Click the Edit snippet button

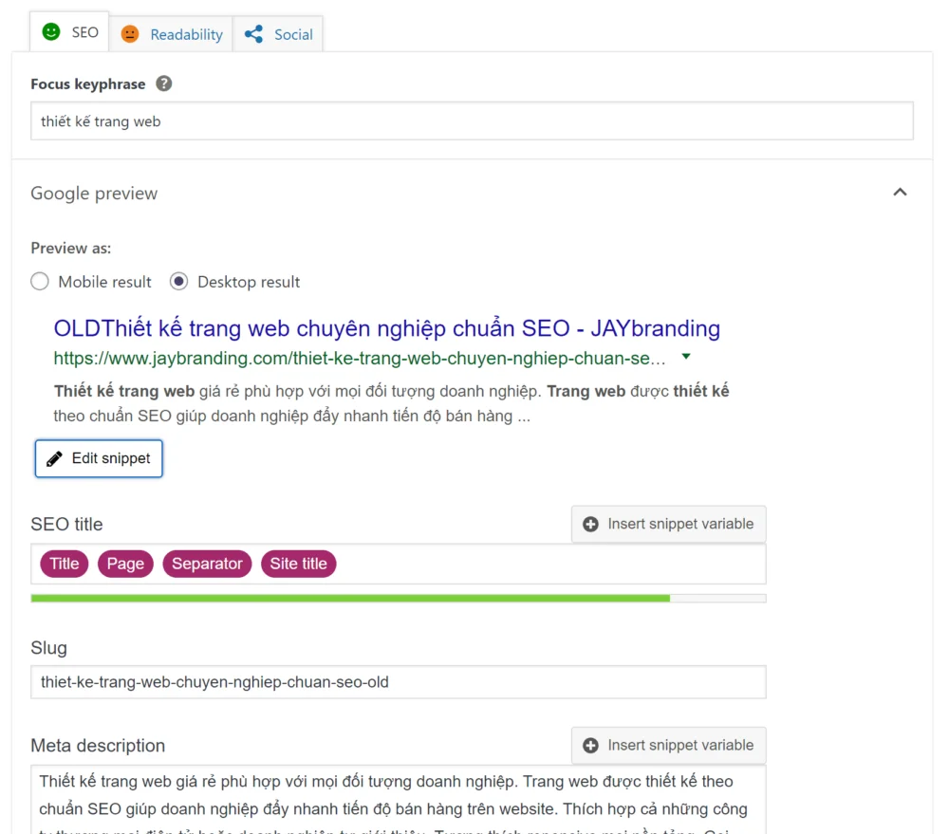99,459
